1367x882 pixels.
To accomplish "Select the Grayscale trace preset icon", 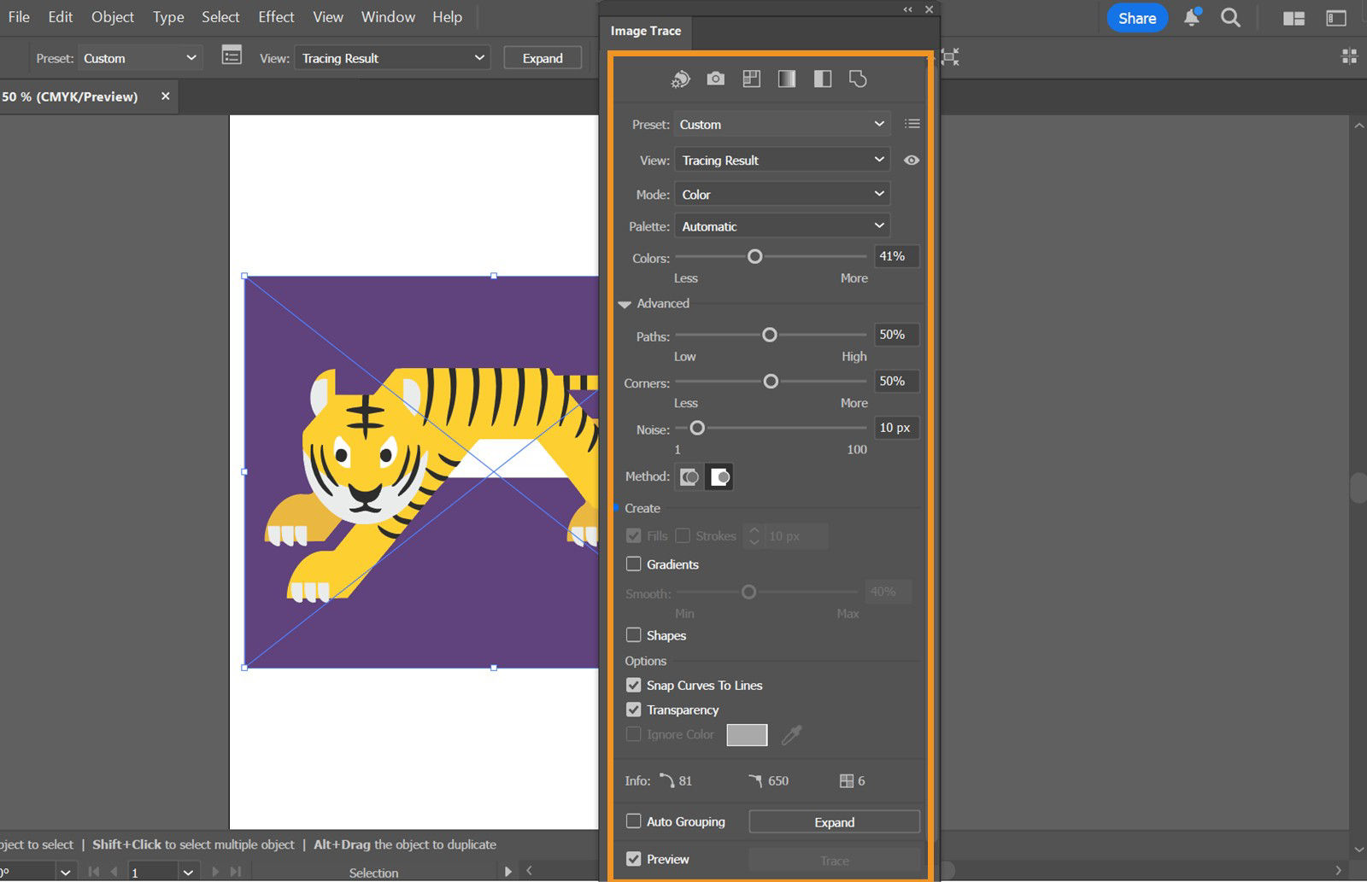I will pos(787,79).
